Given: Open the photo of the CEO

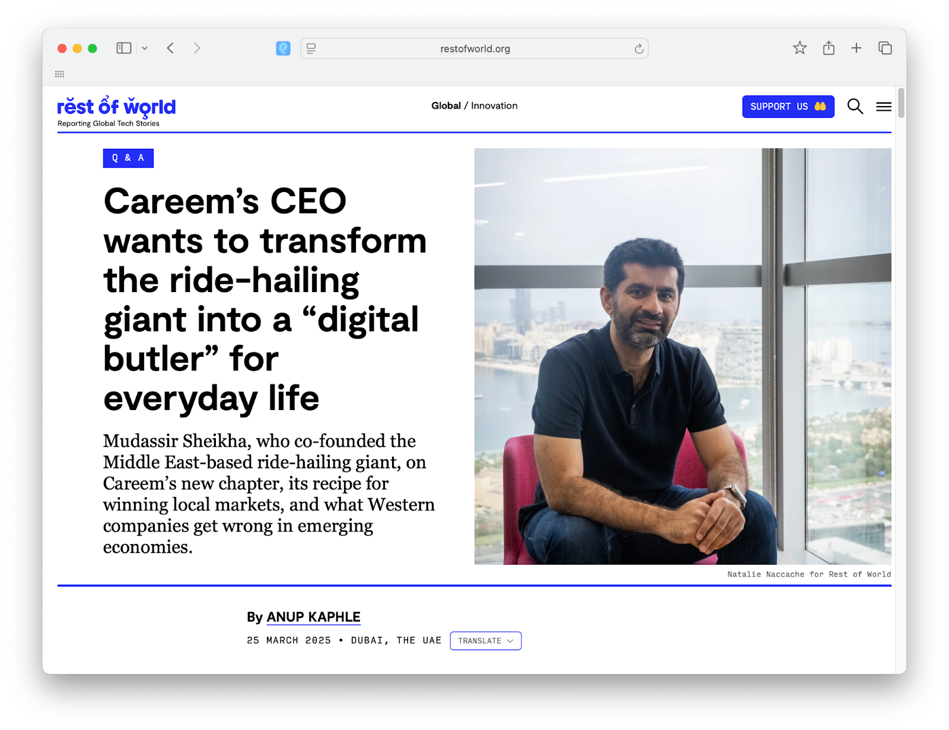Looking at the screenshot, I should [x=683, y=356].
